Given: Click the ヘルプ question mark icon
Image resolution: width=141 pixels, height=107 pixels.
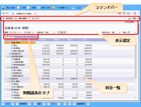Looking at the screenshot, I should 73,8.
